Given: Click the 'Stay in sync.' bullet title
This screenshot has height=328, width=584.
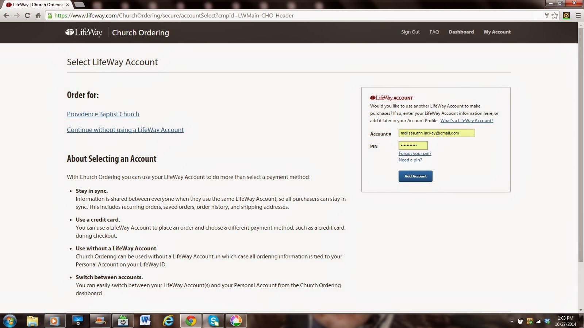Looking at the screenshot, I should [x=92, y=191].
